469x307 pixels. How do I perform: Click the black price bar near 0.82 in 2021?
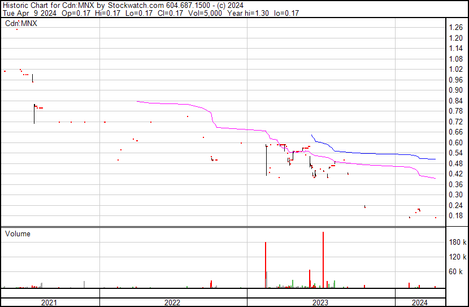coord(34,114)
